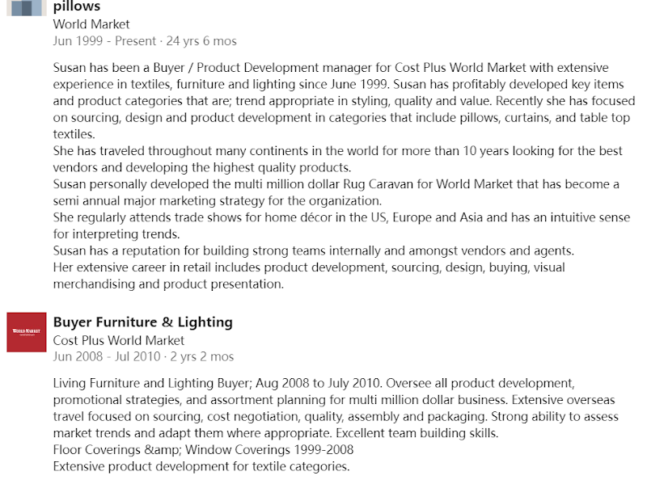The height and width of the screenshot is (484, 647).
Task: Click the Excellent team building skills sentence
Action: pyautogui.click(x=417, y=433)
